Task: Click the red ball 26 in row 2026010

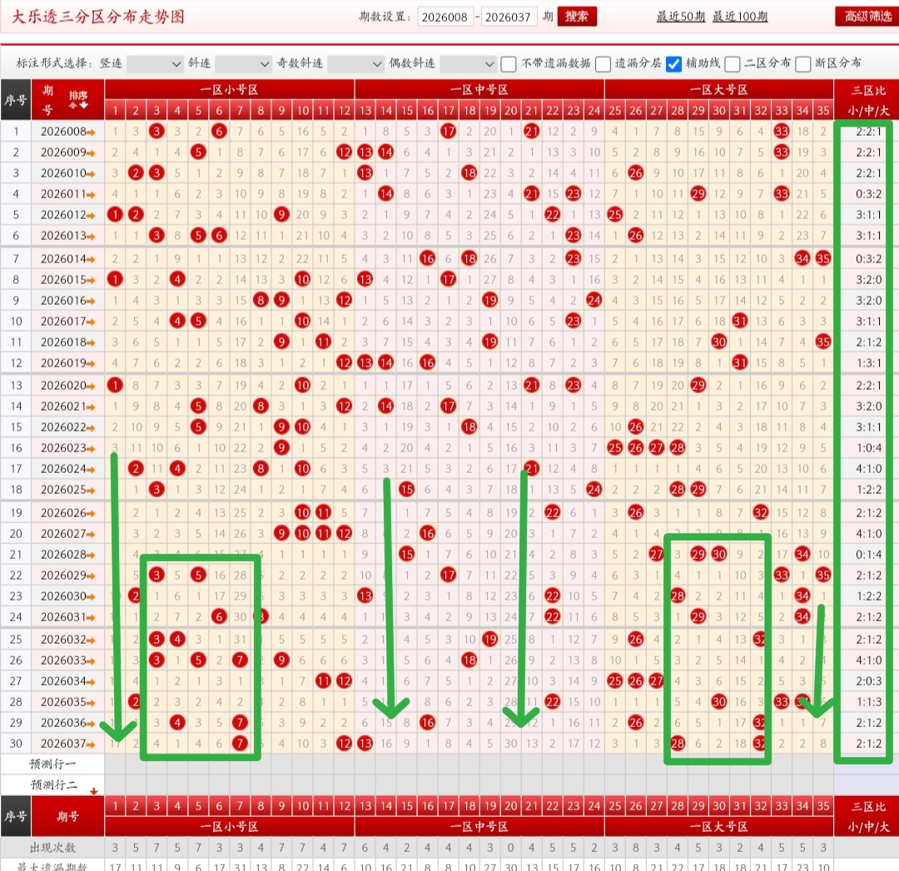Action: [x=636, y=172]
